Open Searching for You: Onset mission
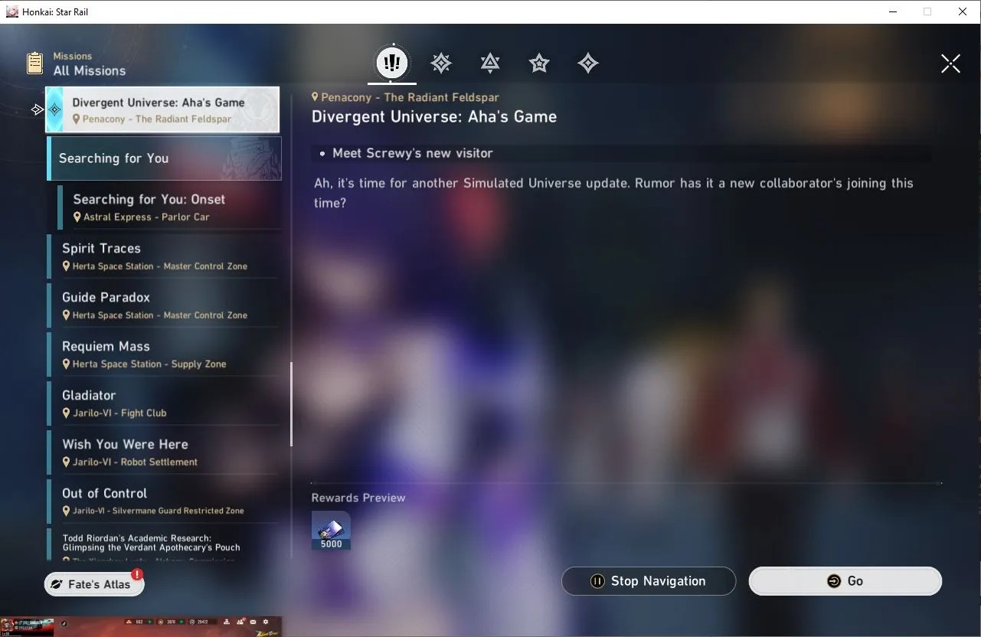 pyautogui.click(x=169, y=207)
